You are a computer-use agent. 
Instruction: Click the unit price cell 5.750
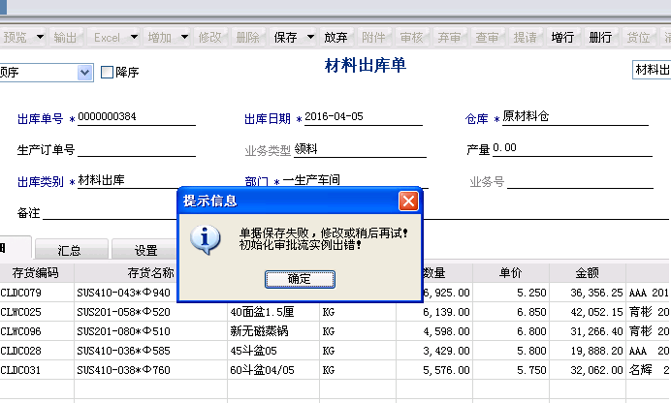tap(511, 370)
